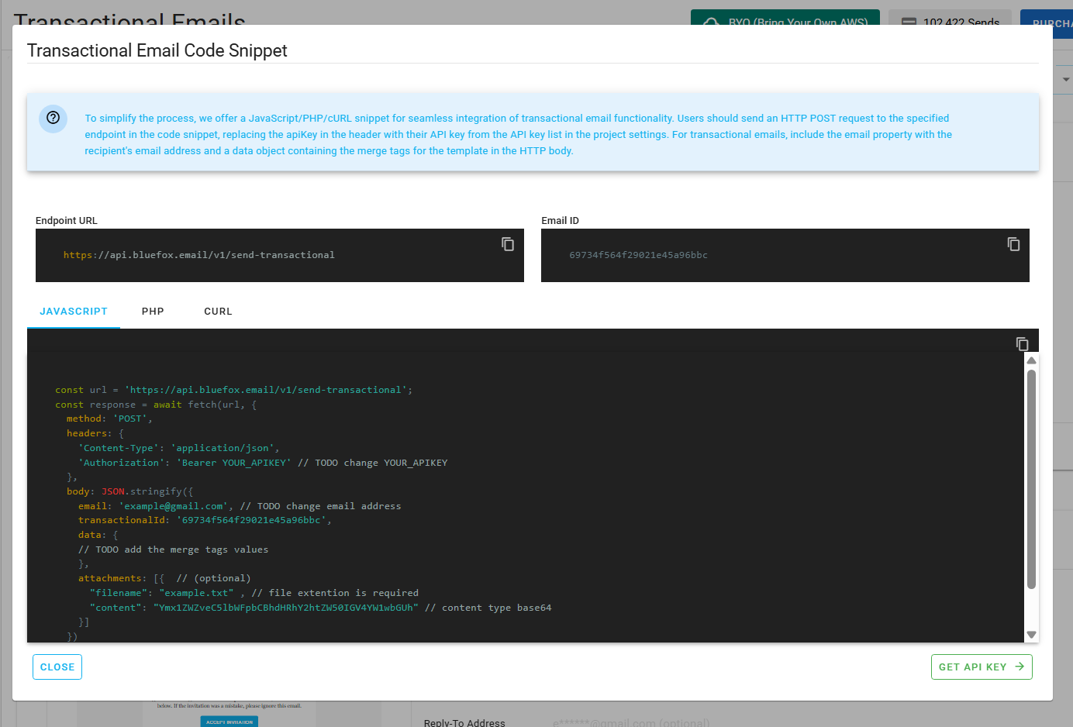Viewport: 1073px width, 727px height.
Task: Click the BYO (Bring Your Own AWS) cloud icon
Action: click(710, 23)
